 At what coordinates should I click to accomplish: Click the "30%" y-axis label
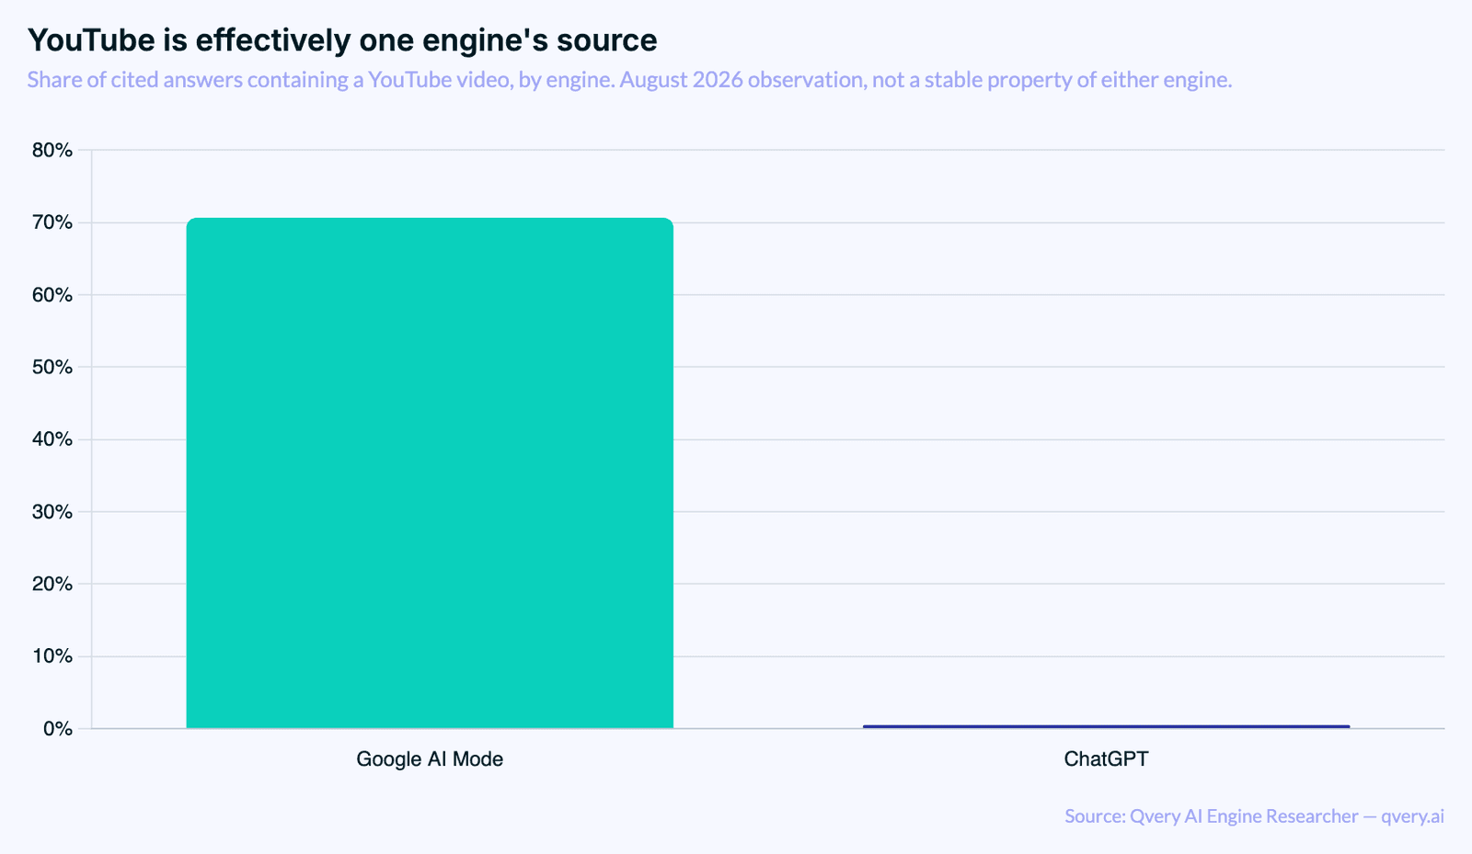(52, 512)
